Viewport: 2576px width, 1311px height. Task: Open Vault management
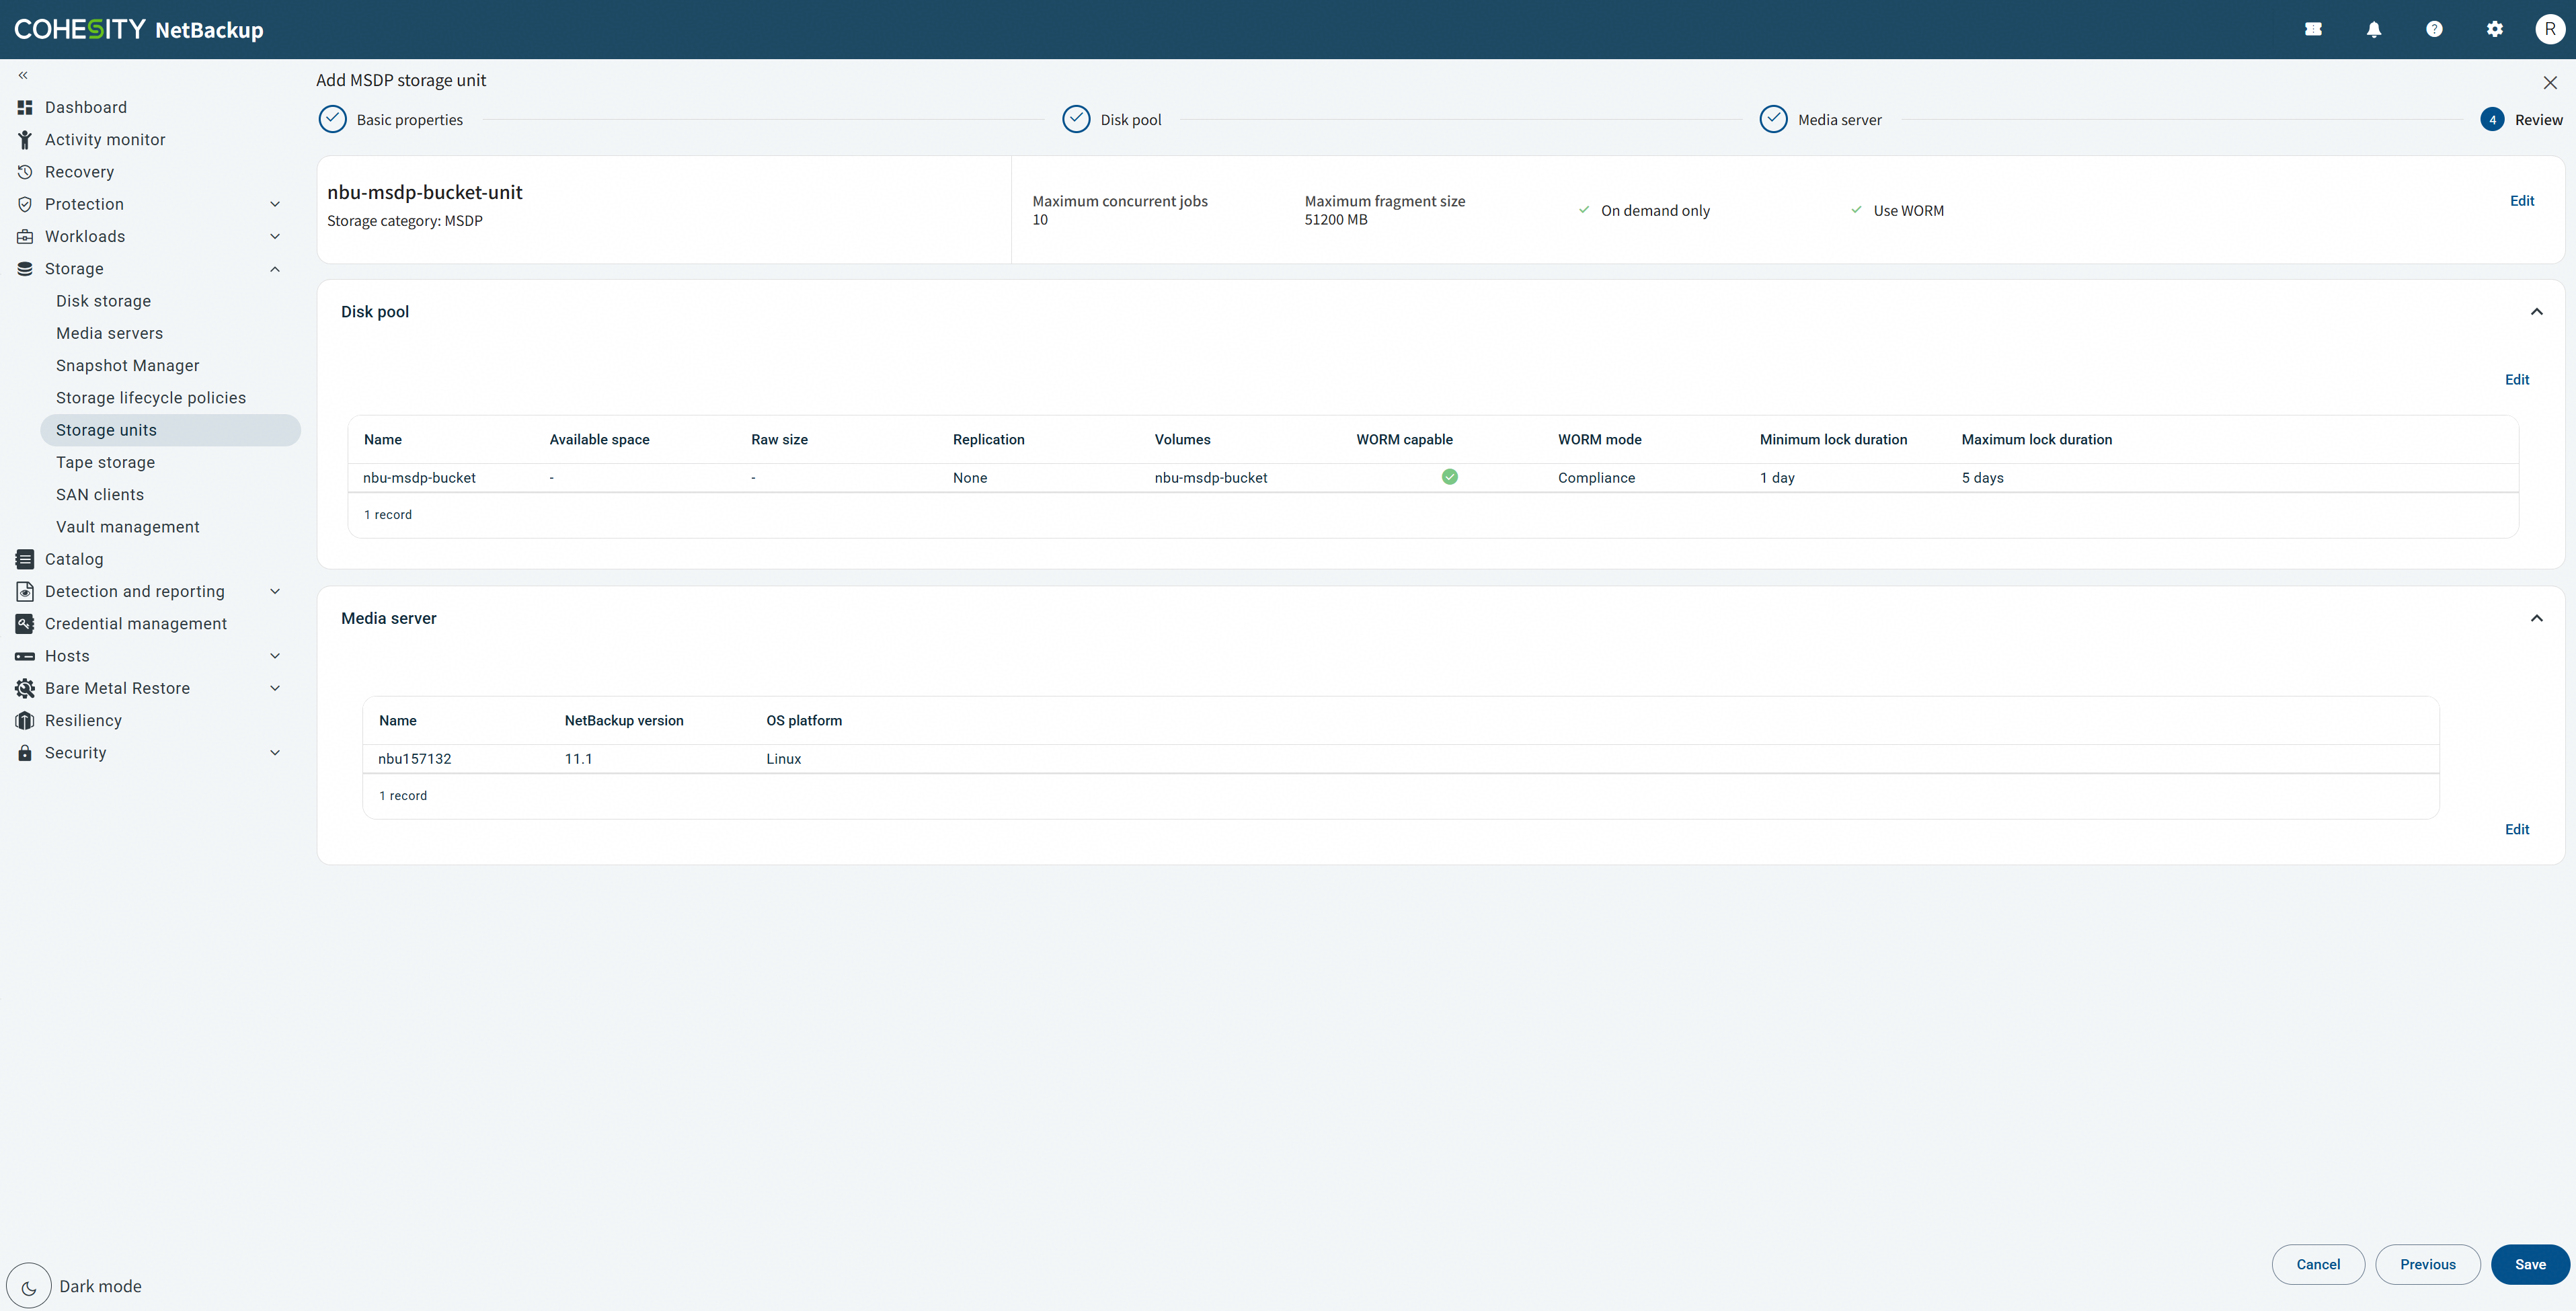coord(128,527)
